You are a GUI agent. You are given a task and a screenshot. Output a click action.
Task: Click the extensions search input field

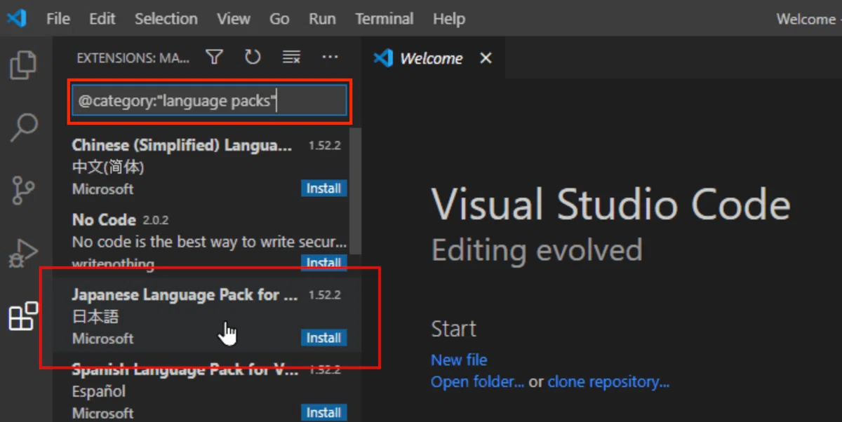click(x=209, y=101)
